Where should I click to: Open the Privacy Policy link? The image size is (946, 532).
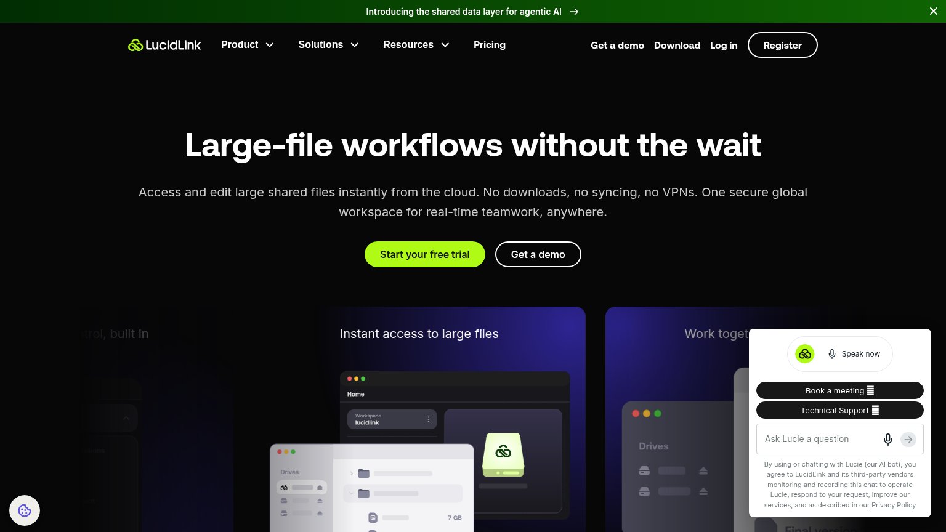[894, 505]
